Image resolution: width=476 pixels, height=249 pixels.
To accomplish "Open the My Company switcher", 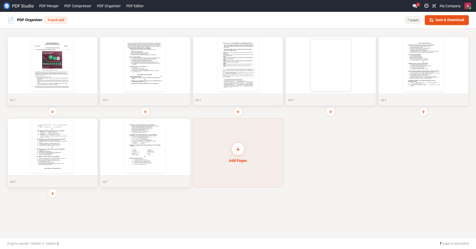I will [x=450, y=6].
